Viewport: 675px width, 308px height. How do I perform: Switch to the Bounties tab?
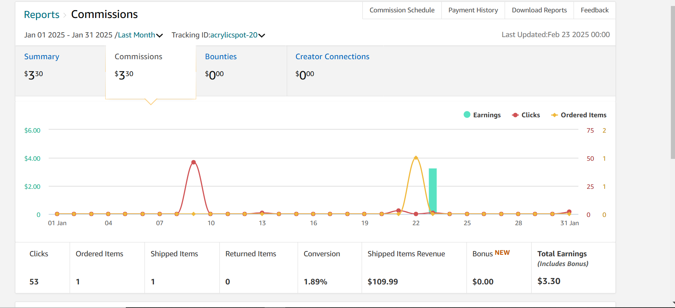(241, 71)
